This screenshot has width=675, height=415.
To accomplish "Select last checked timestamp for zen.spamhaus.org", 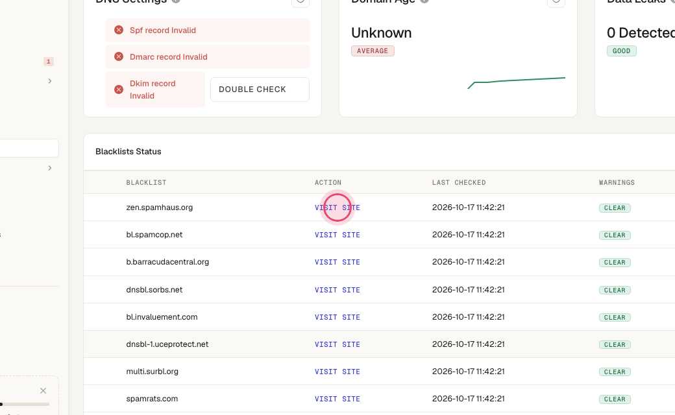I will [469, 207].
